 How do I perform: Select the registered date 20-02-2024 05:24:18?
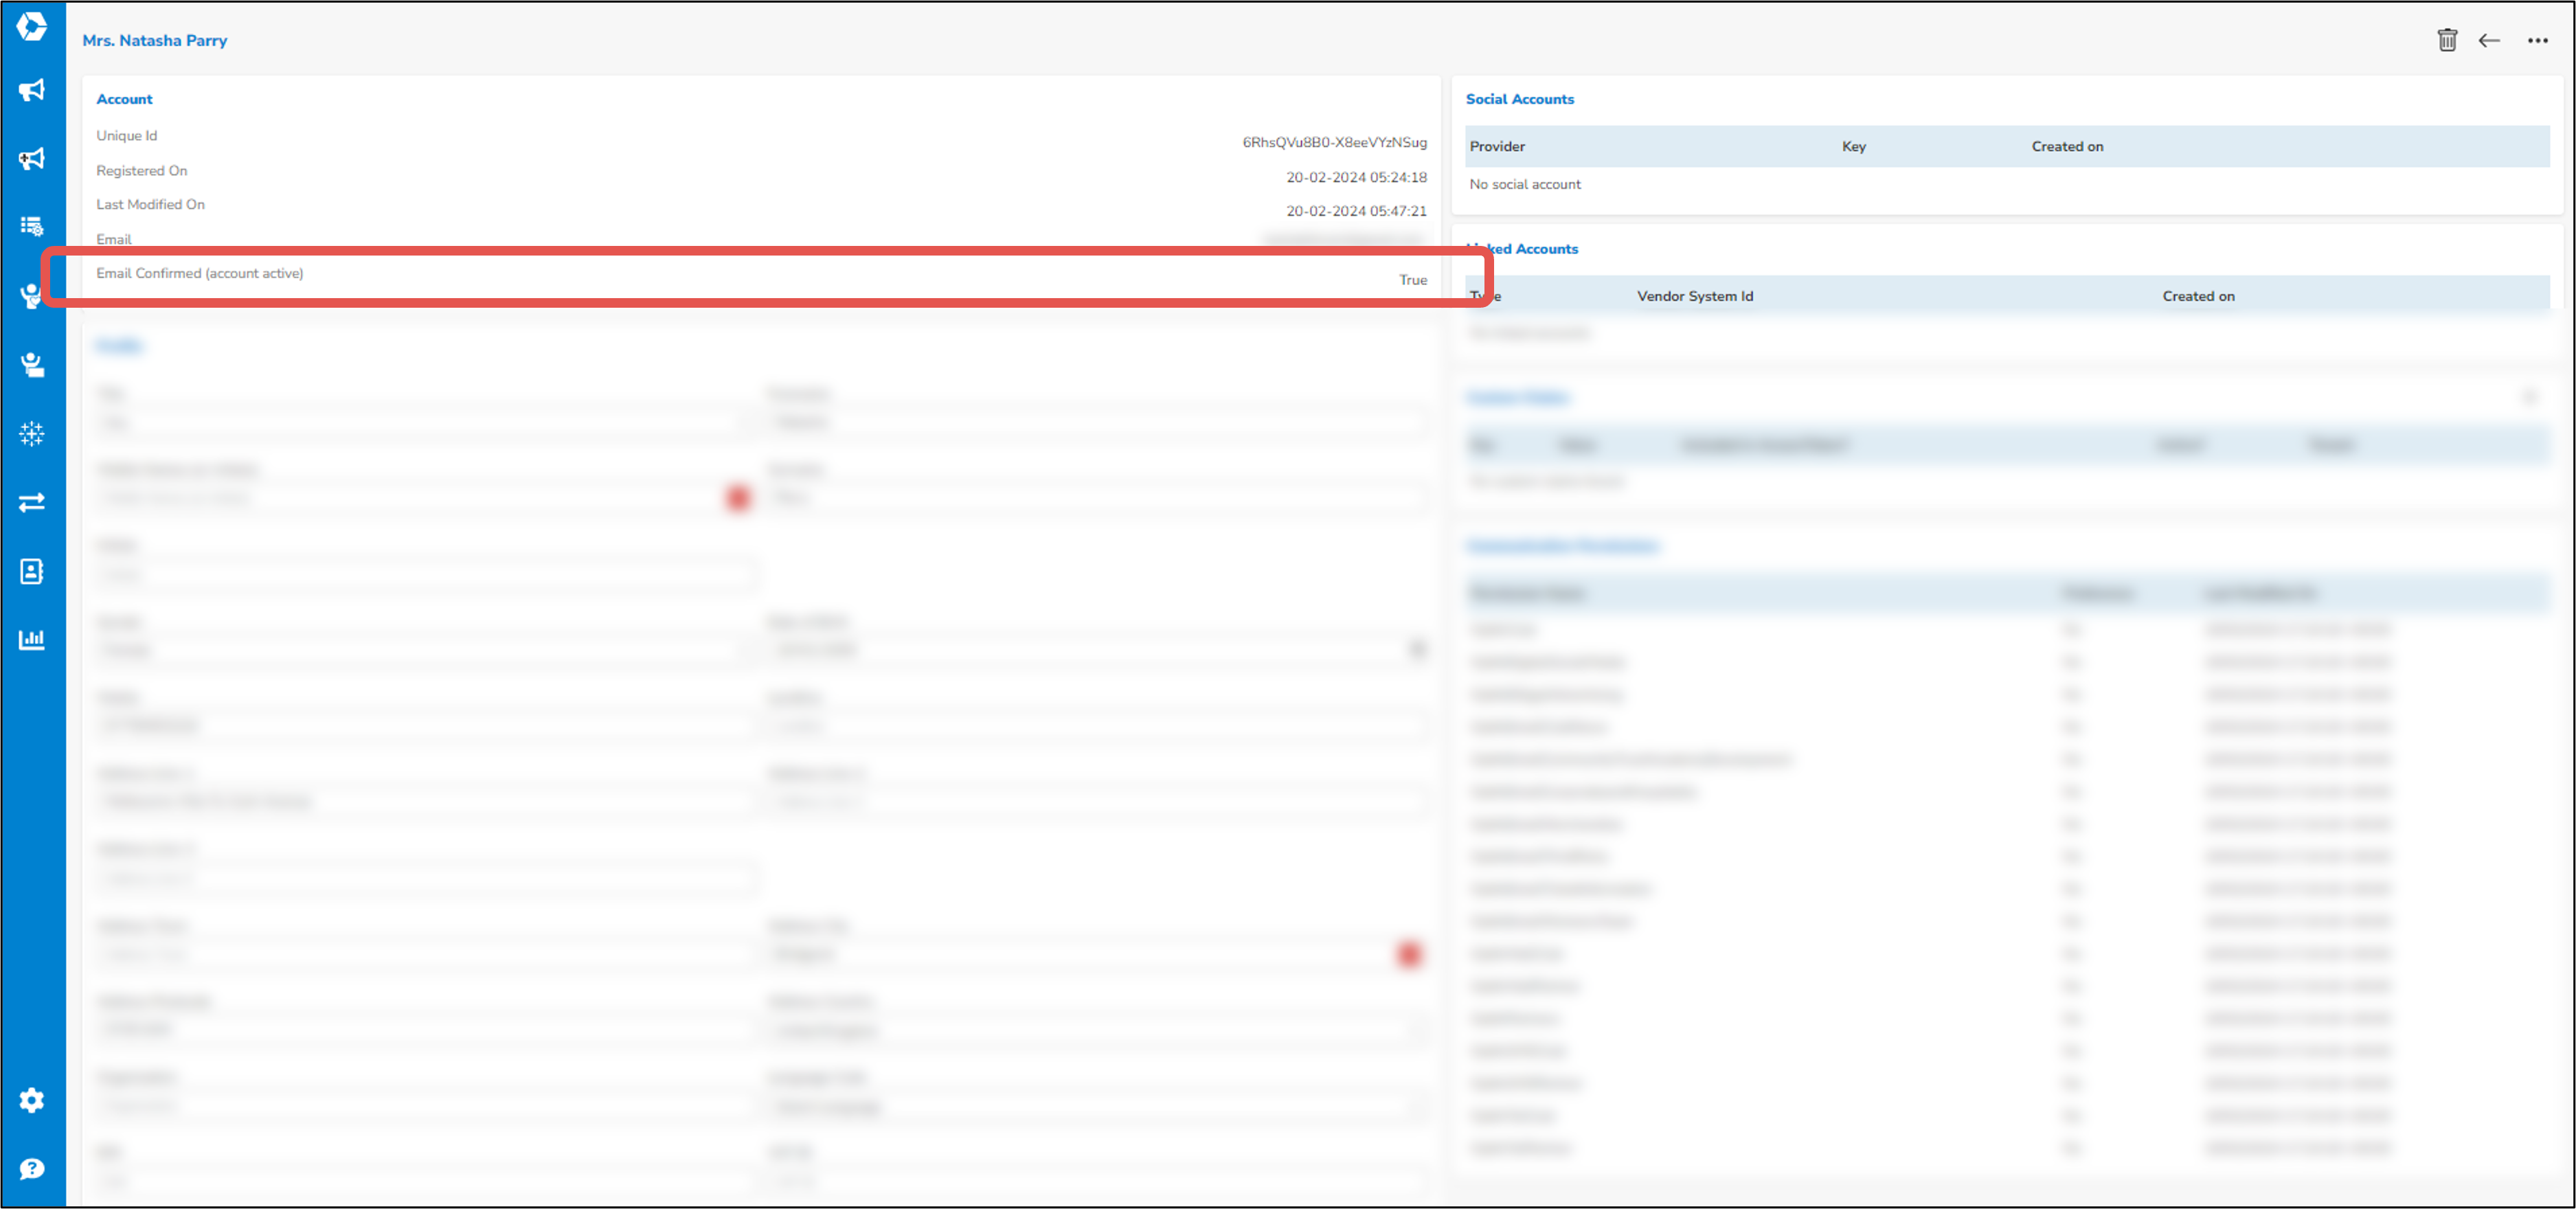tap(1356, 177)
